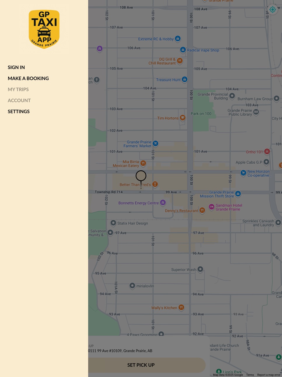Tap the Park on 100 label
The height and width of the screenshot is (377, 282).
click(x=201, y=114)
